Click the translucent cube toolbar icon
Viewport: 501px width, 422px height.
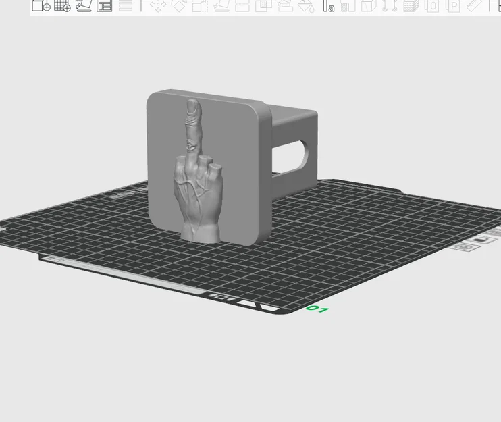tap(369, 5)
